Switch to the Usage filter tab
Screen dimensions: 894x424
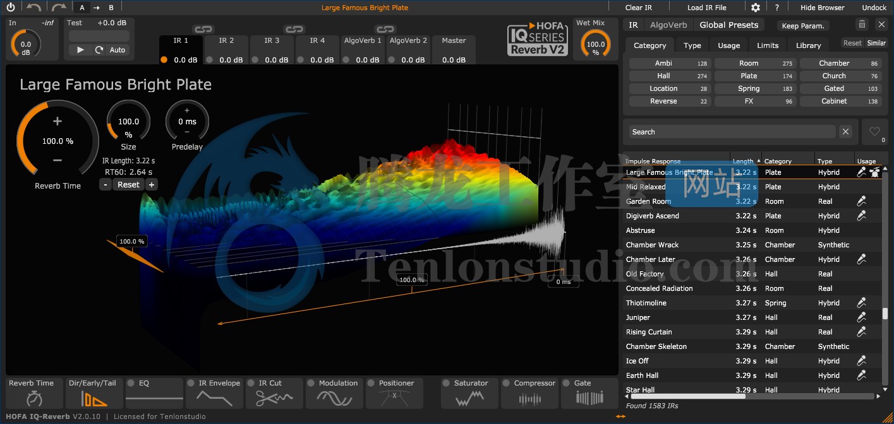tap(728, 45)
